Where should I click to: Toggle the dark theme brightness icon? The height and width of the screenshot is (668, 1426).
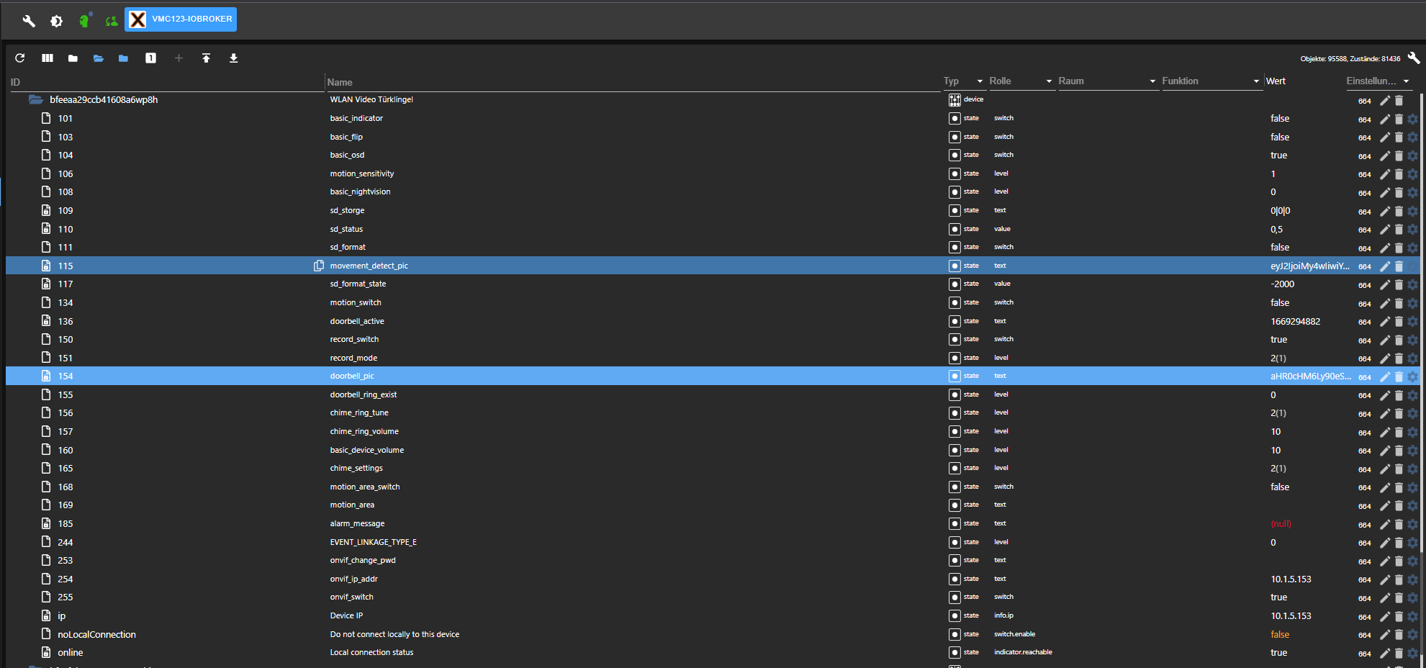pyautogui.click(x=56, y=21)
